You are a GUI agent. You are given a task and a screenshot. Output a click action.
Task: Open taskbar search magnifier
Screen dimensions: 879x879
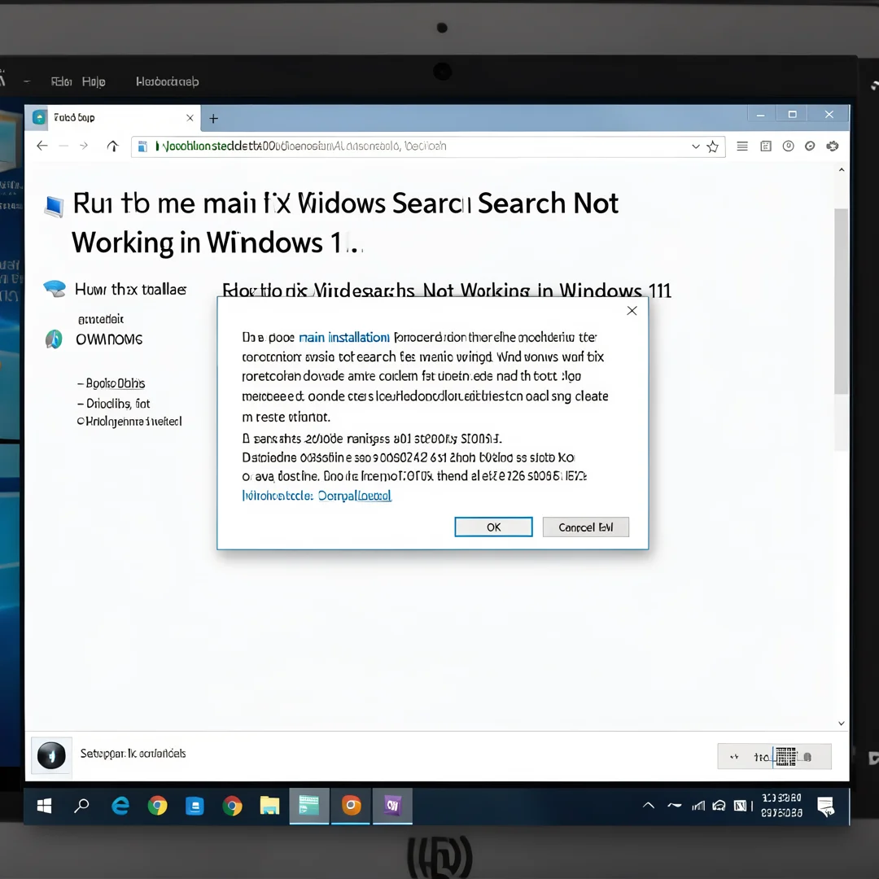(82, 806)
